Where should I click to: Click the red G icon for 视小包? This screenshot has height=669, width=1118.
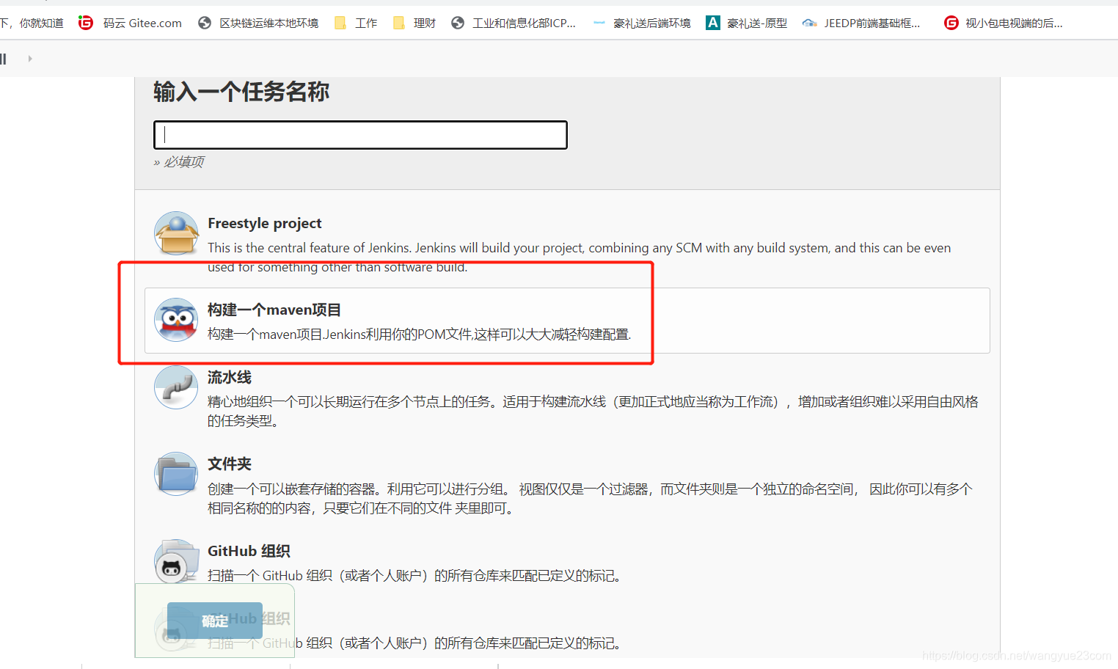tap(951, 23)
